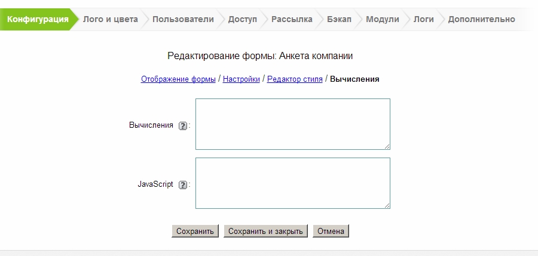The height and width of the screenshot is (256, 538).
Task: Open the Настройки link
Action: [x=241, y=79]
